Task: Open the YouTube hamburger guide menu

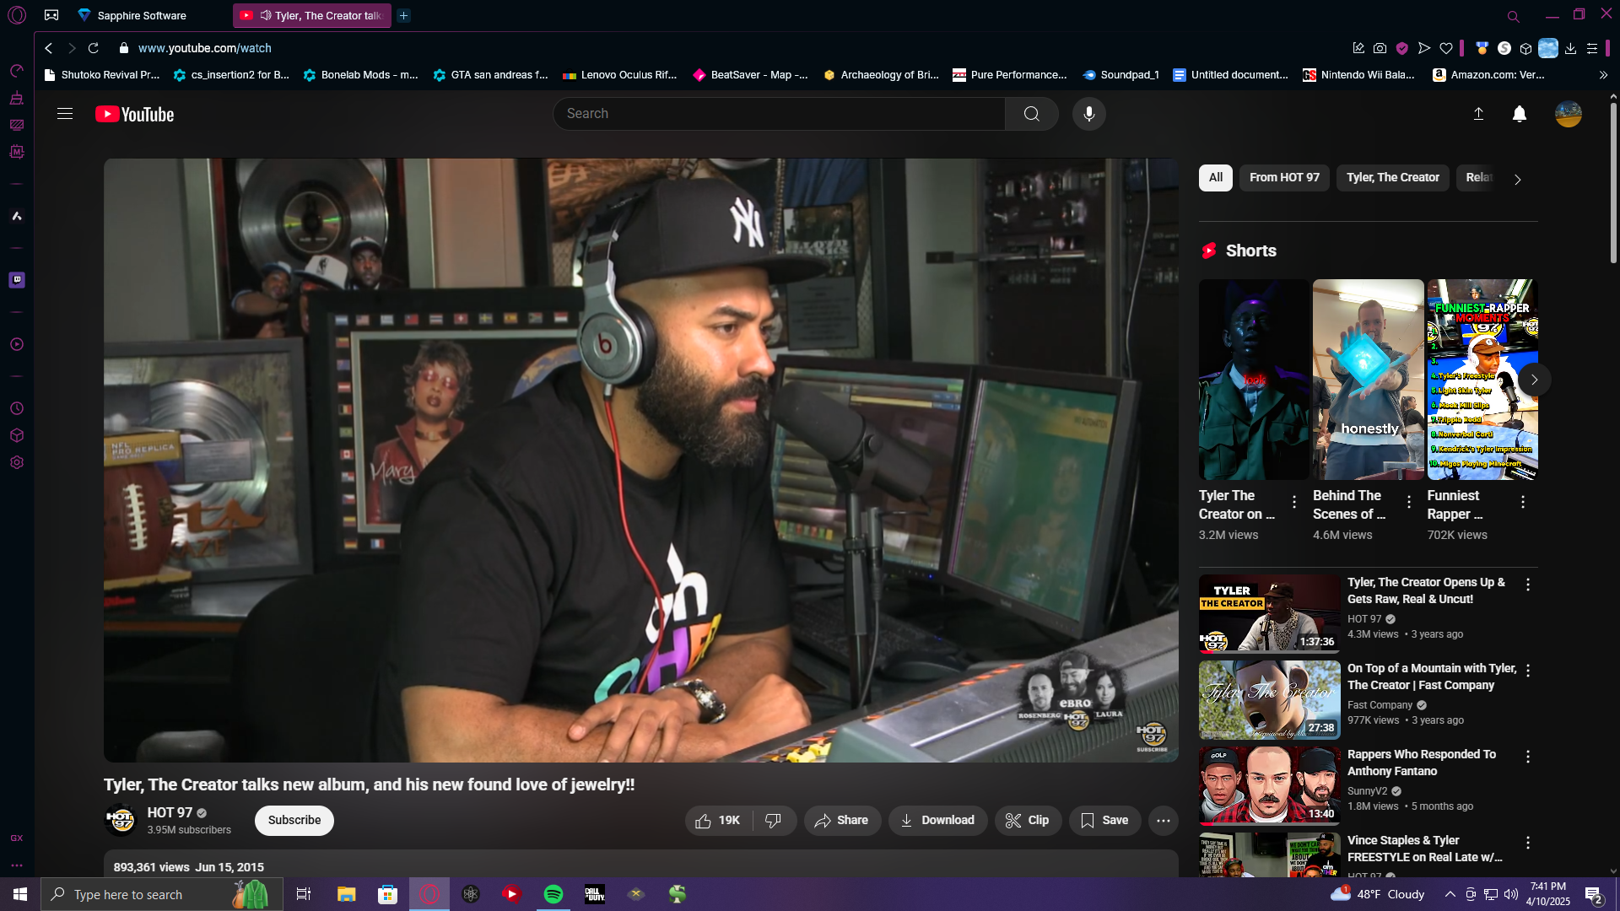Action: (65, 114)
